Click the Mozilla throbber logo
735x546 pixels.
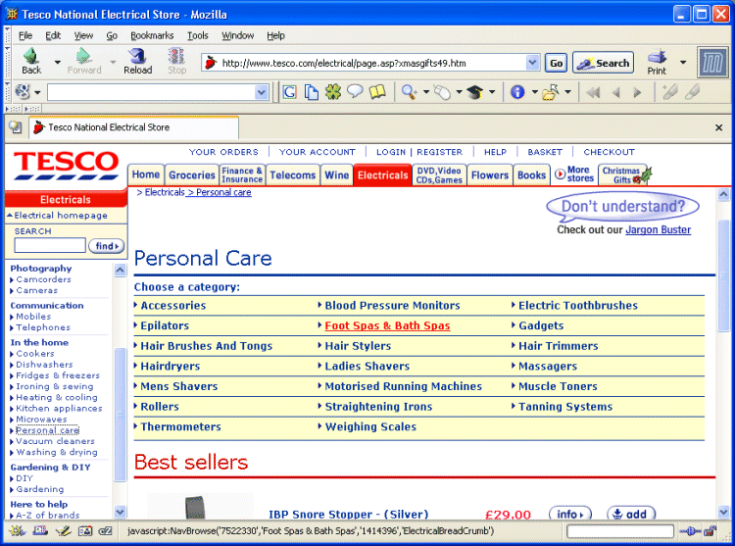point(713,63)
